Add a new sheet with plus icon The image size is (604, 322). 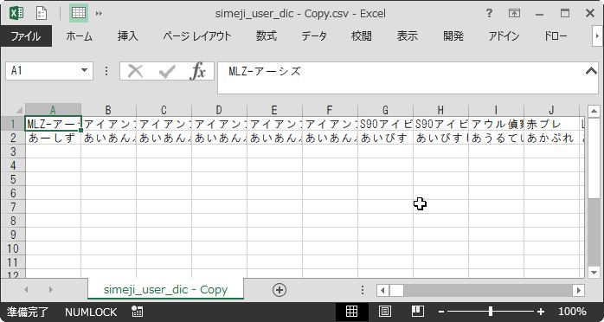[x=280, y=290]
